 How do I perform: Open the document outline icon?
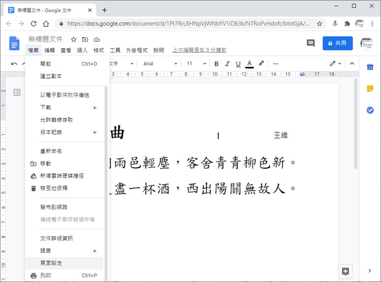pos(17,93)
